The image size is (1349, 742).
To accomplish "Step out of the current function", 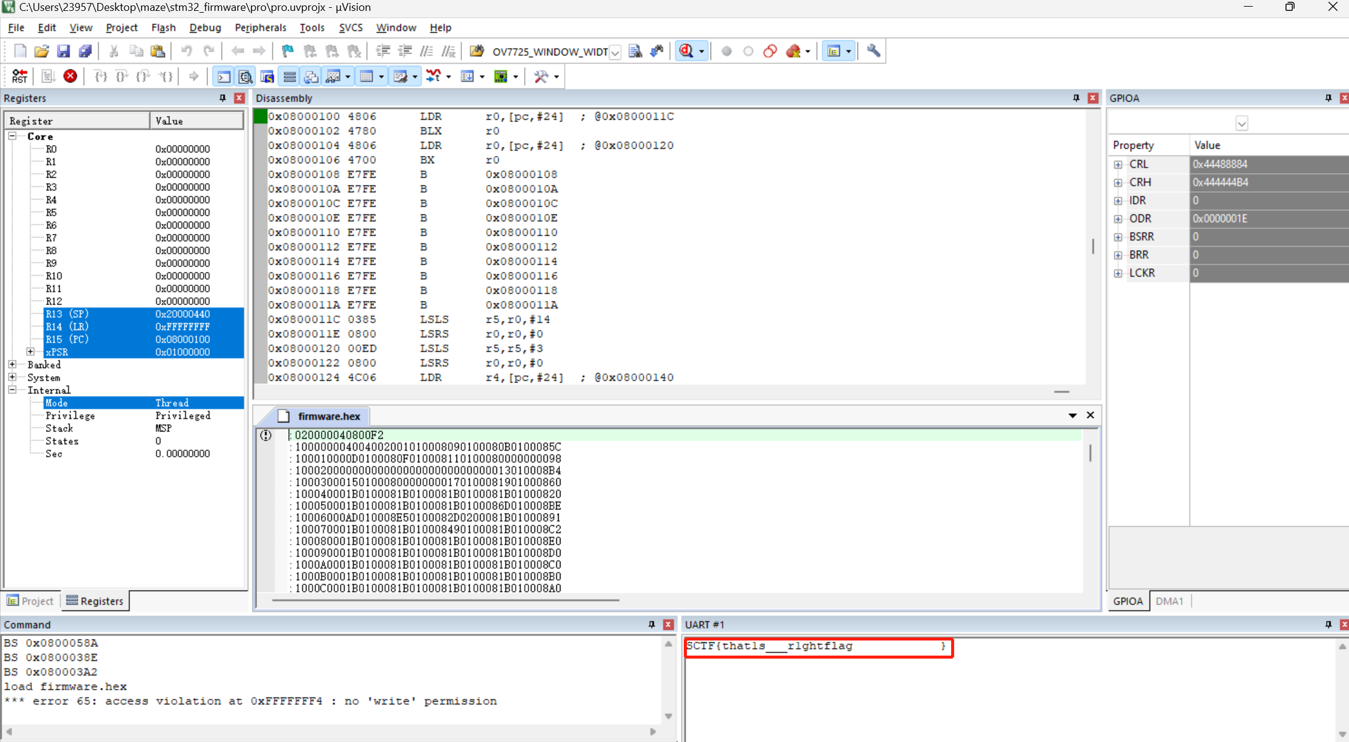I will (143, 77).
